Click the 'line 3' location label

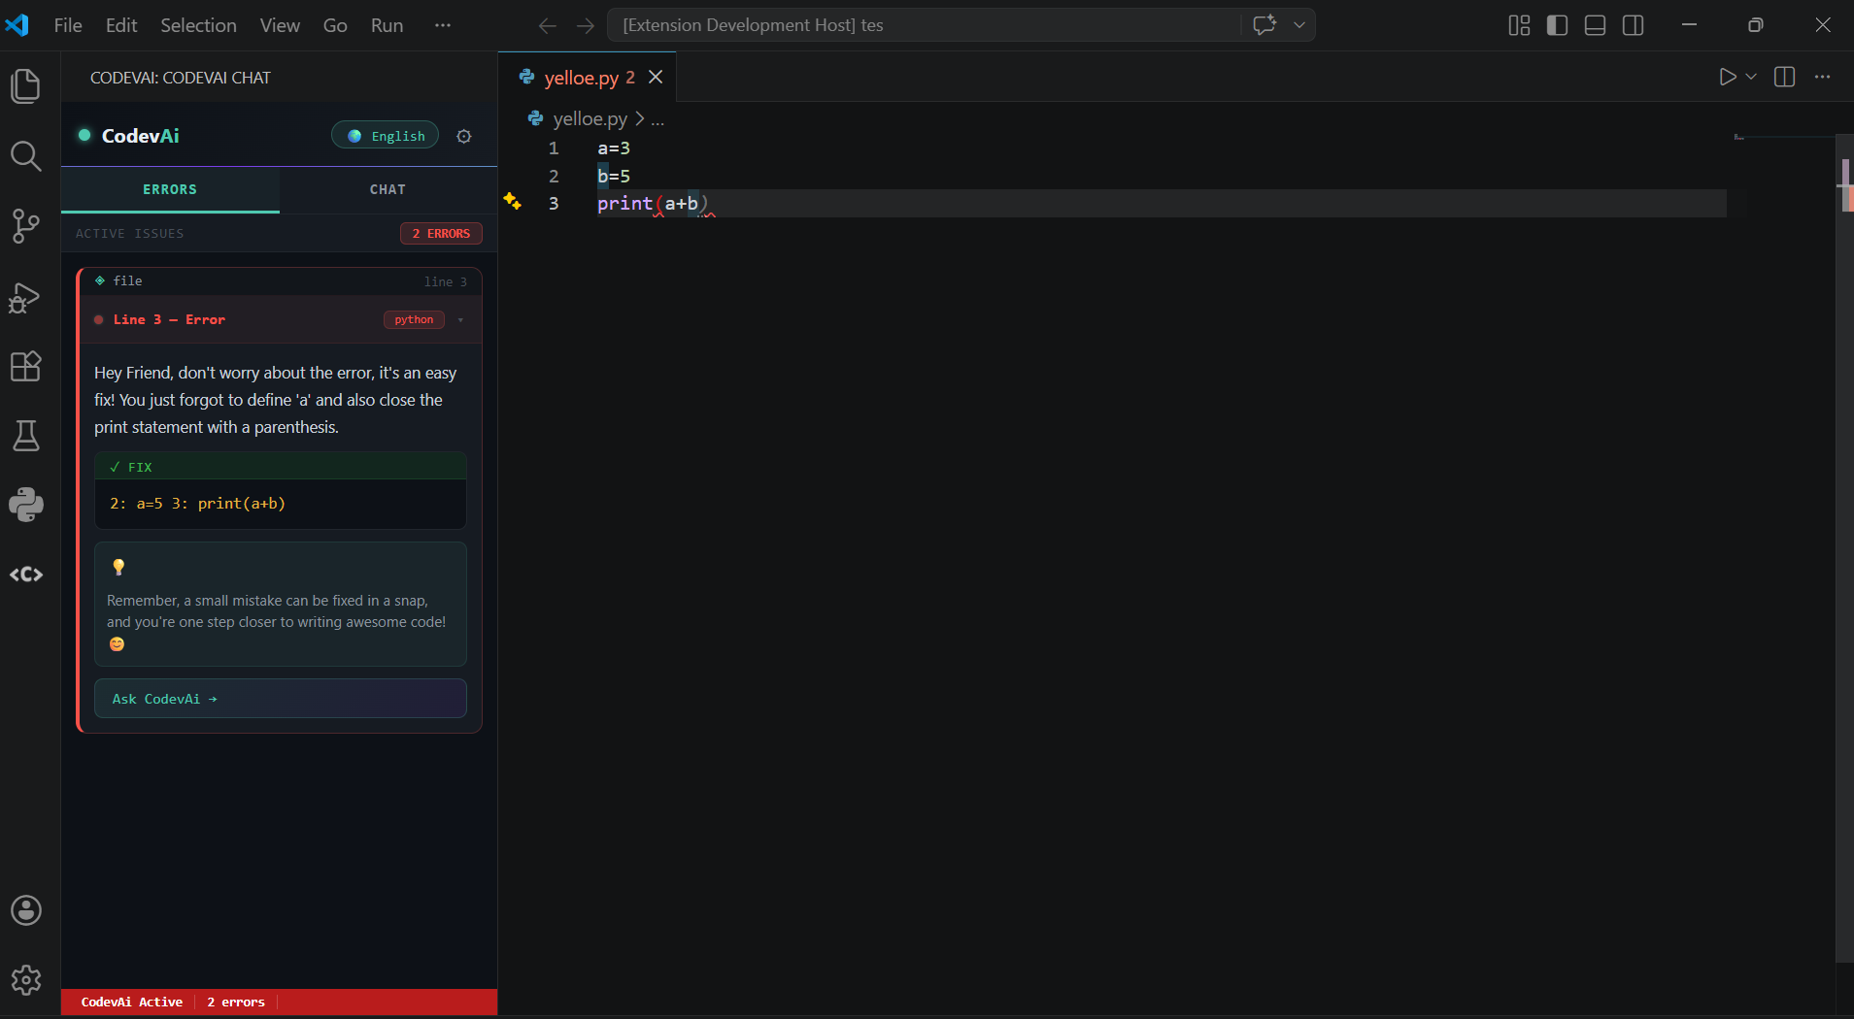445,282
